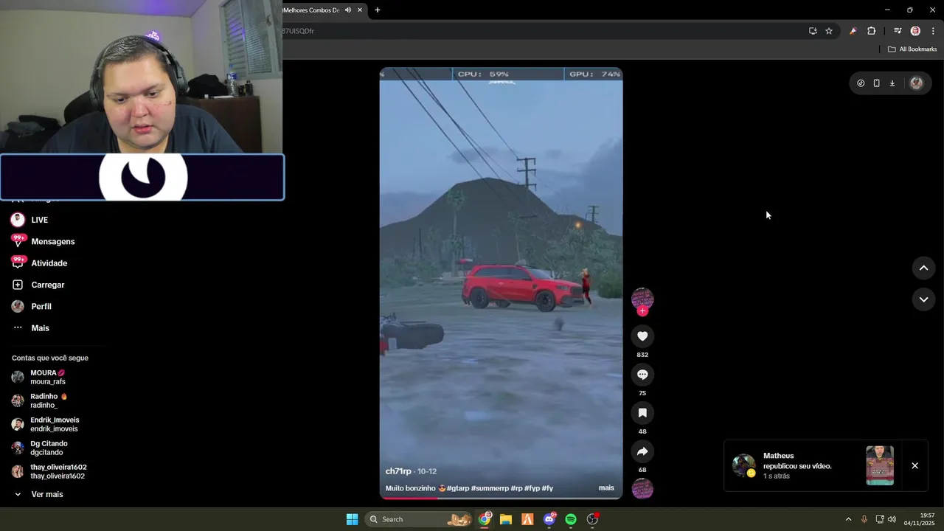Viewport: 944px width, 531px height.
Task: Open the Atividade icon with 99+ badge
Action: 18,263
